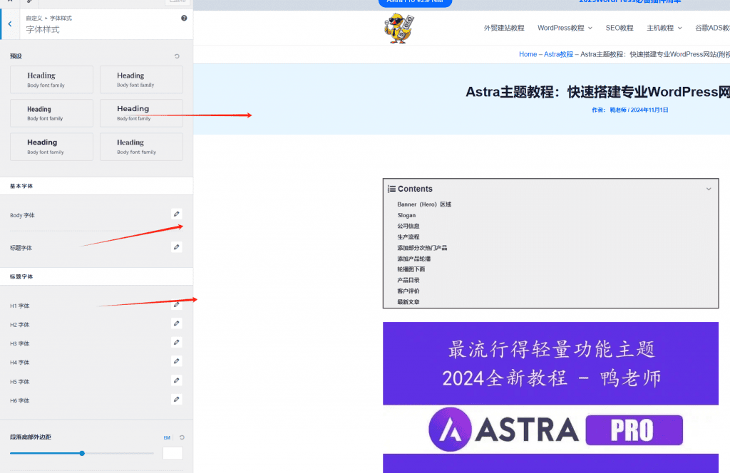Adjust the 段落底部外边距 slider handle
This screenshot has width=730, height=473.
82,453
